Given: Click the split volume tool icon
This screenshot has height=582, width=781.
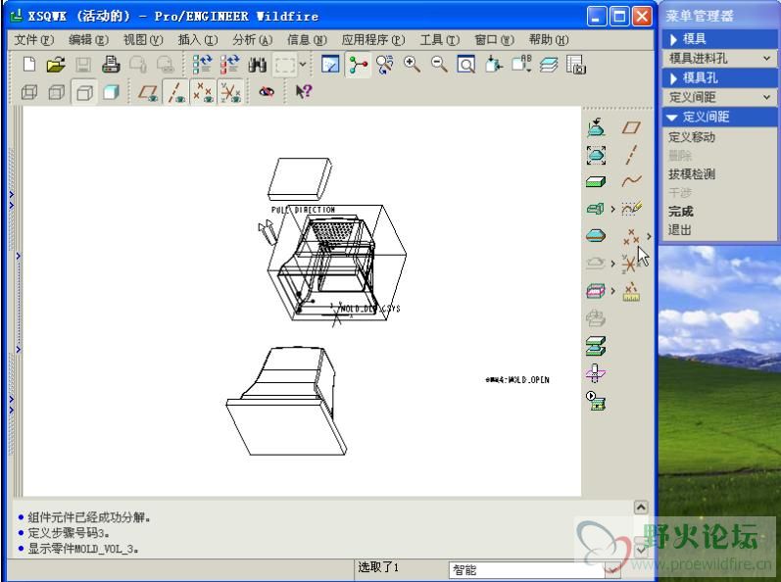Looking at the screenshot, I should pyautogui.click(x=596, y=290).
